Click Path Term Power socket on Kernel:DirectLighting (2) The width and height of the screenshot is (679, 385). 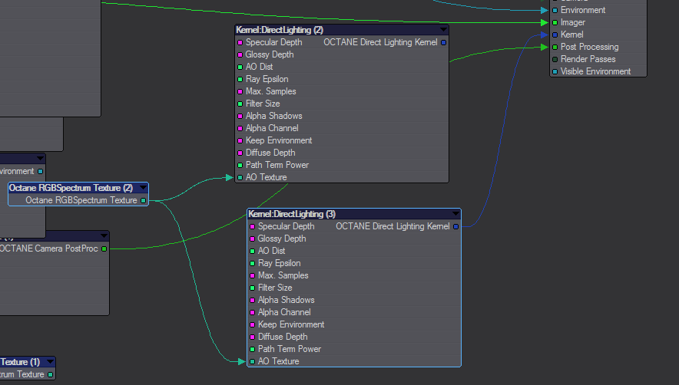tap(240, 165)
